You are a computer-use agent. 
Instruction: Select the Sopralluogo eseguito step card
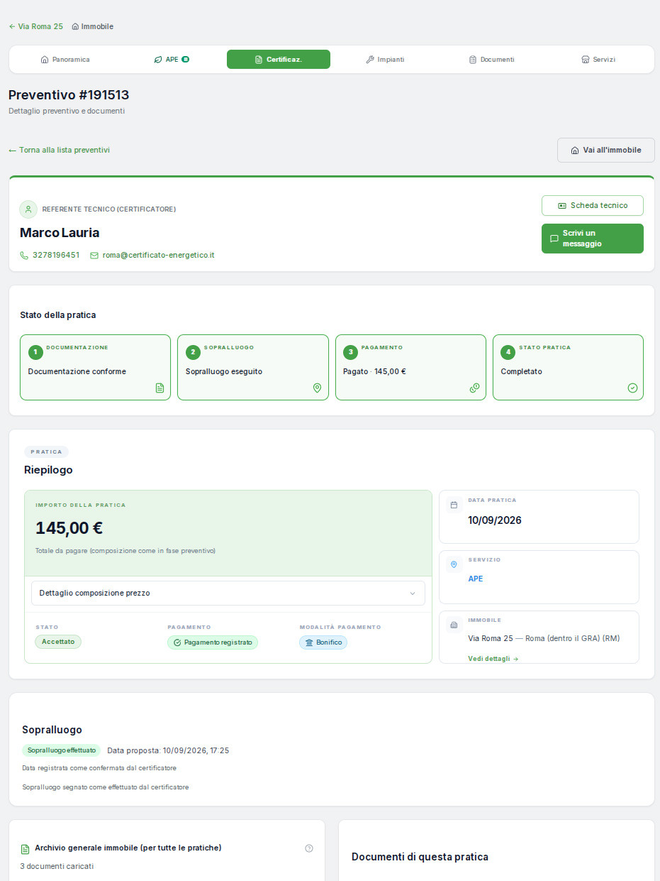253,368
